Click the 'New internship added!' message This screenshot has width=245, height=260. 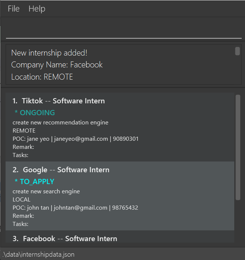coord(49,53)
